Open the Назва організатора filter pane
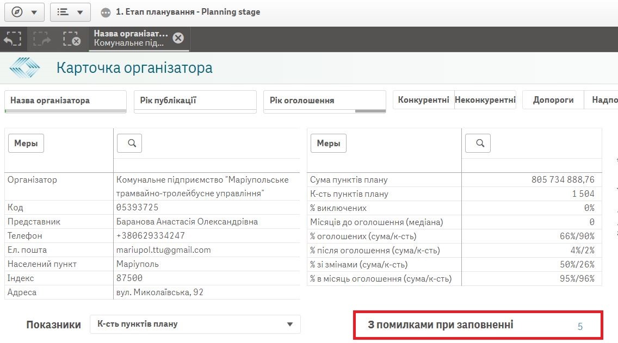This screenshot has height=343, width=618. tap(65, 101)
